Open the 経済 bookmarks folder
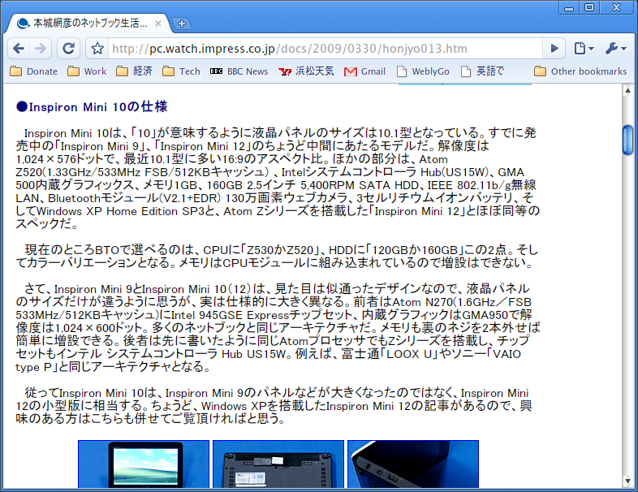 click(x=134, y=71)
